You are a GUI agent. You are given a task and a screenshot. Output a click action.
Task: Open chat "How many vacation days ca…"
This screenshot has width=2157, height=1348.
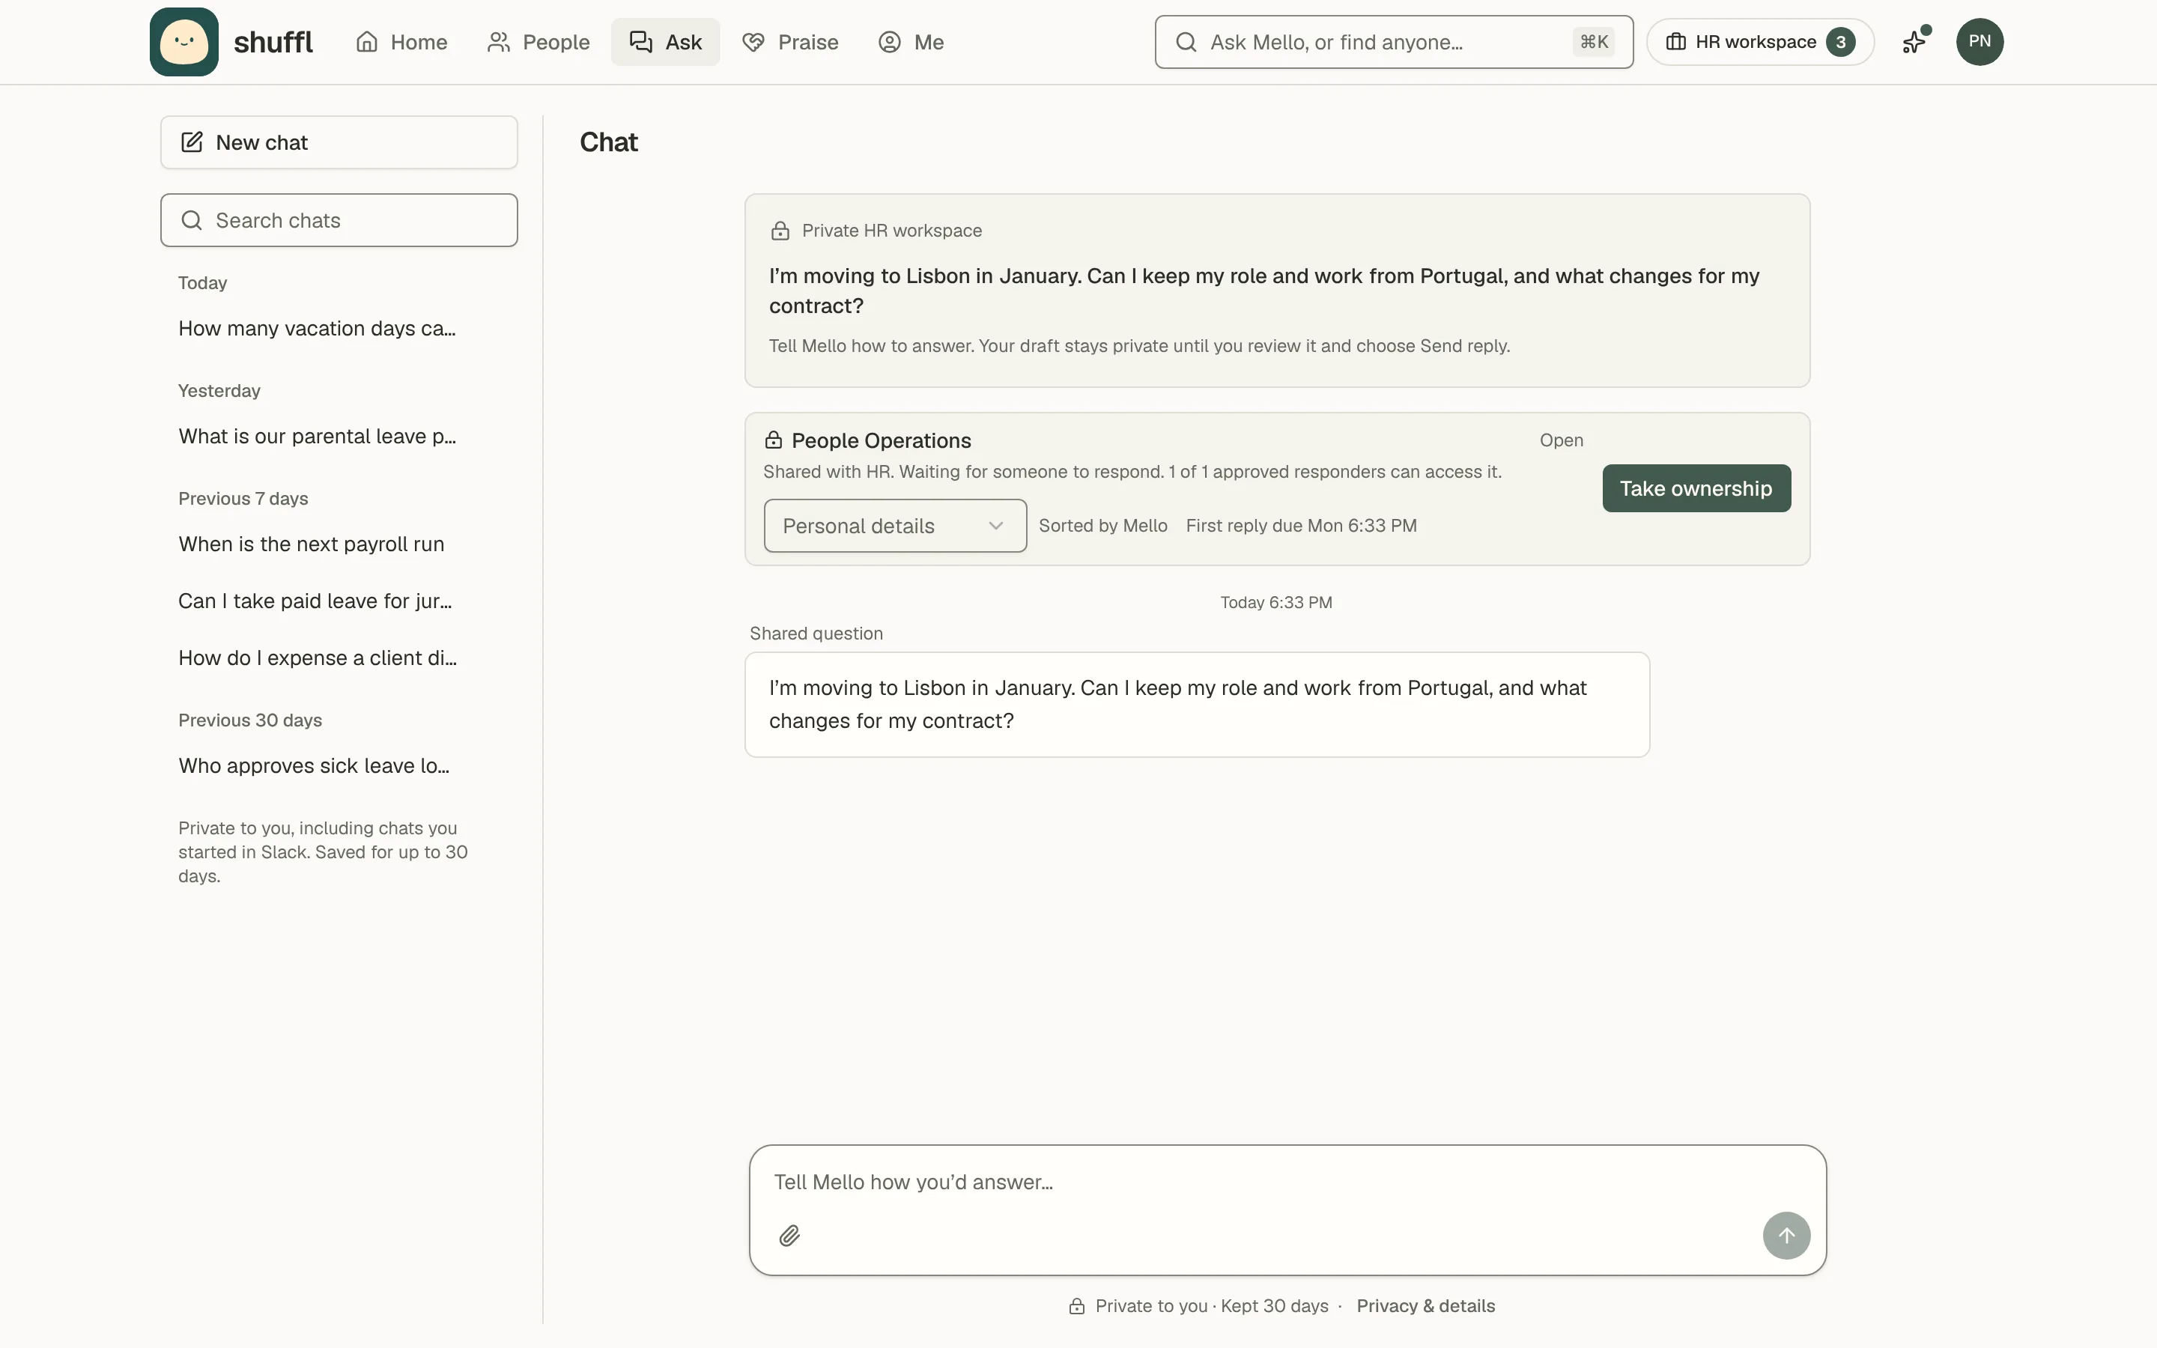[x=318, y=328]
